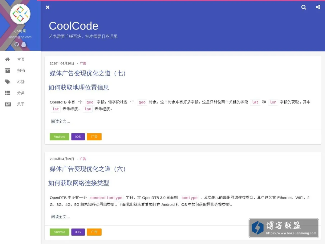
Task: Open the QQ penguin icon under the profile
Action: click(x=24, y=44)
